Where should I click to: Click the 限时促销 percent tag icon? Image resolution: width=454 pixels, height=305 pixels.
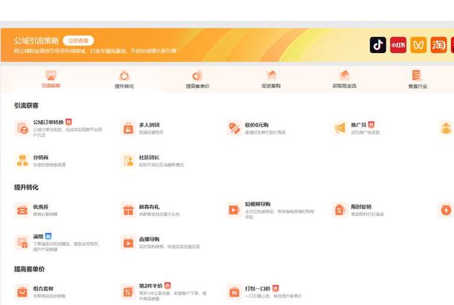tap(340, 210)
